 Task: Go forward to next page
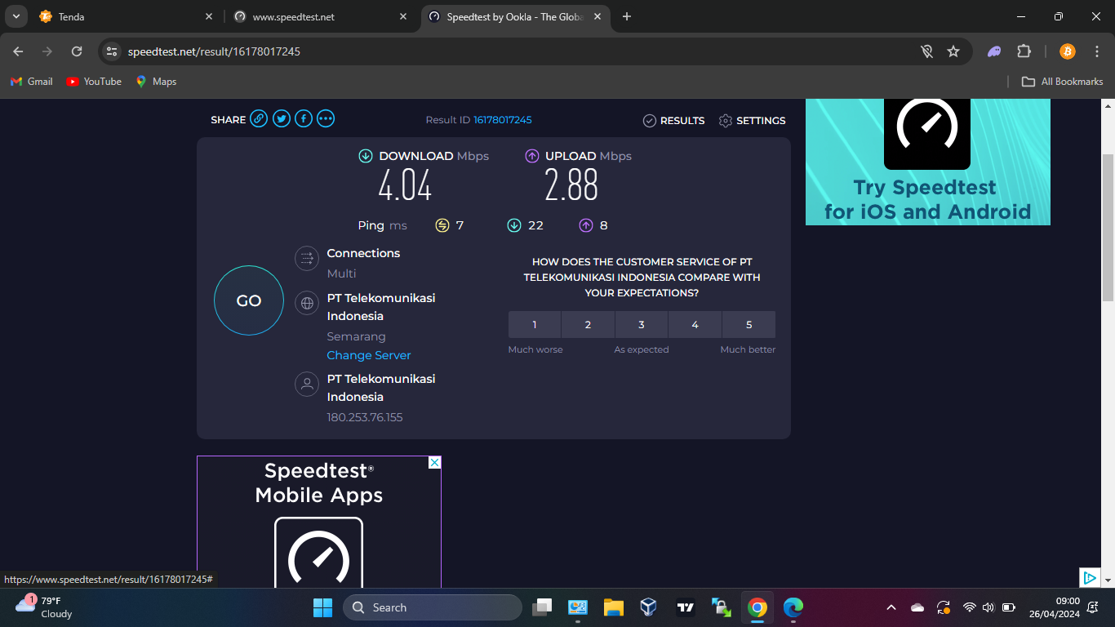click(x=47, y=51)
